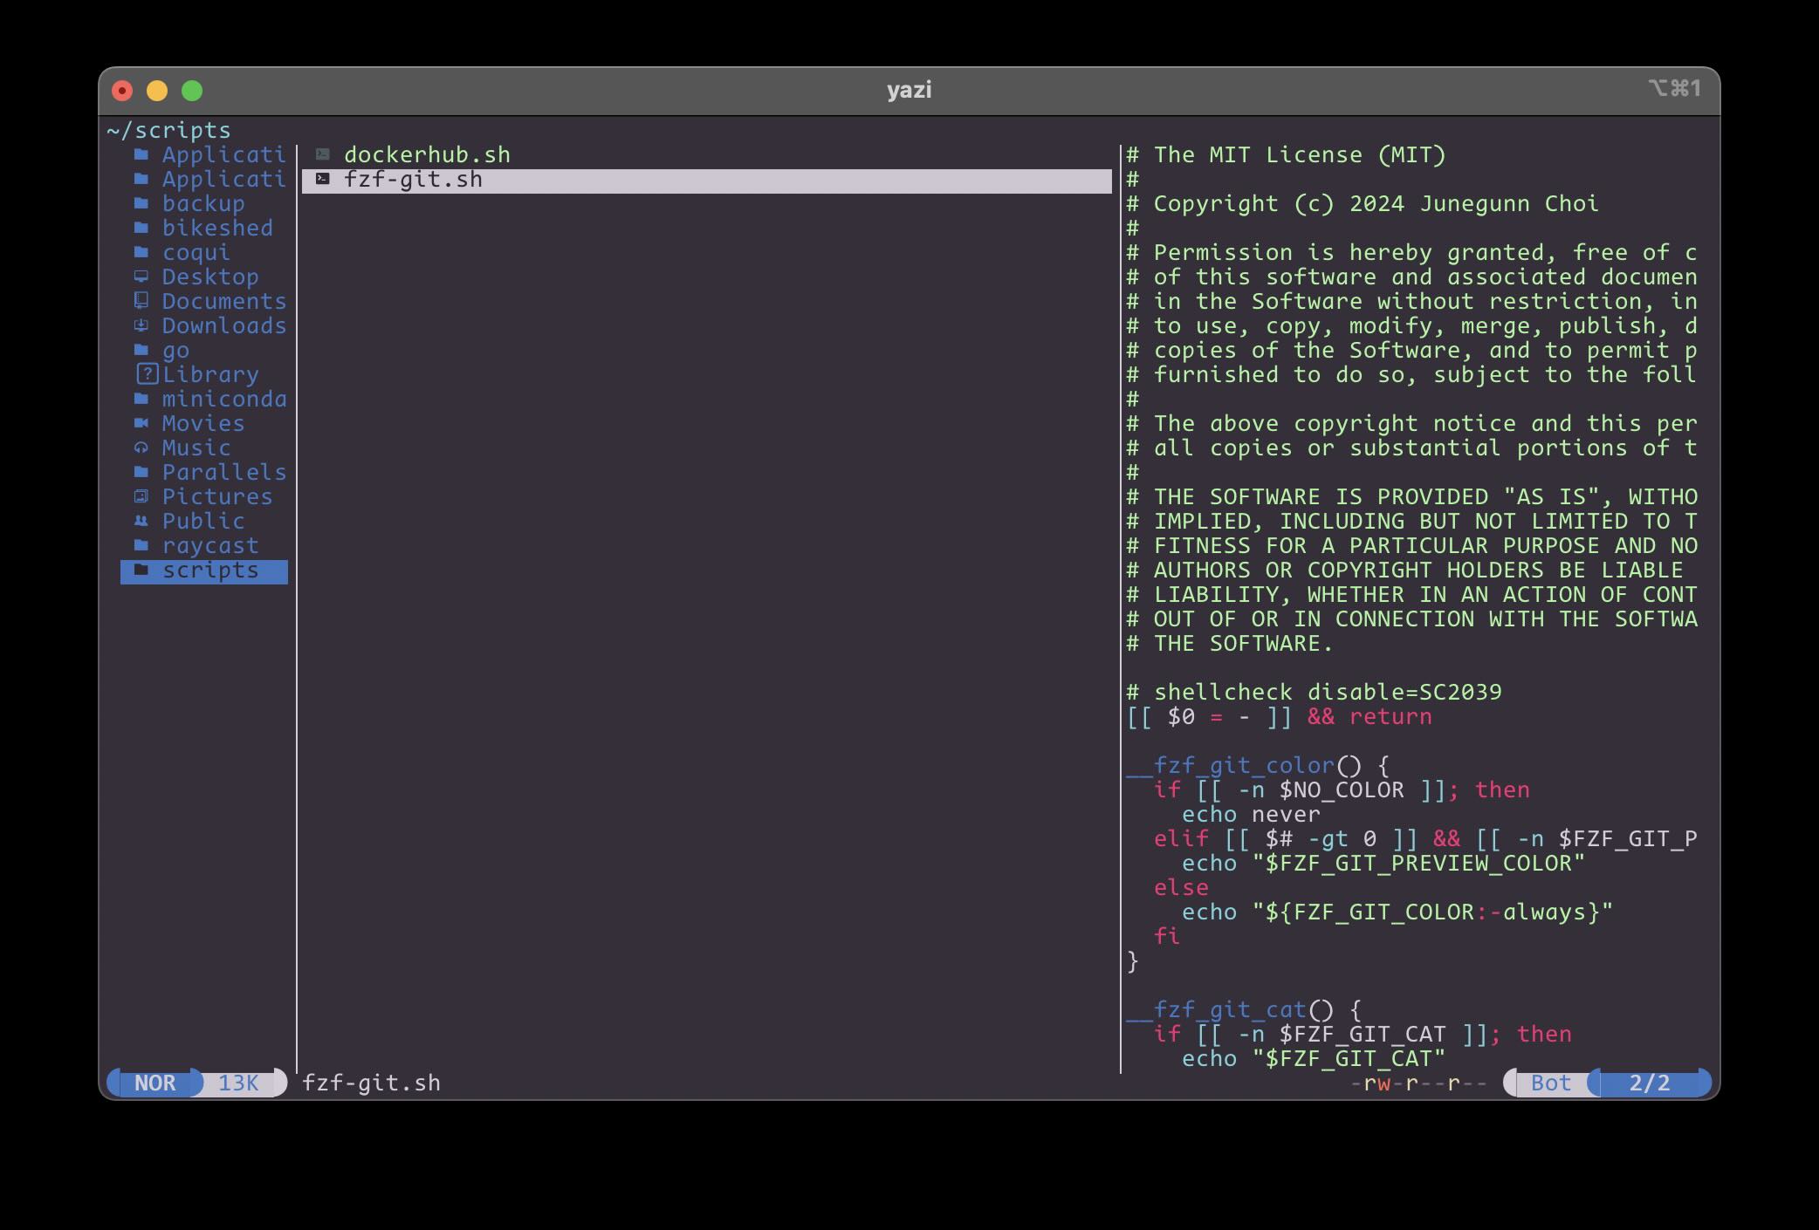The image size is (1819, 1230).
Task: Click the "echo never" preview line
Action: click(1251, 815)
